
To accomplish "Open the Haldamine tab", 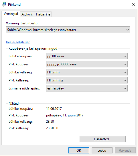I will pyautogui.click(x=43, y=14).
